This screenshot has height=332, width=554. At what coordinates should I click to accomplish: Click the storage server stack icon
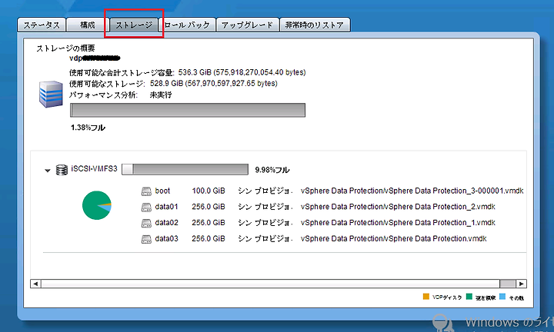pos(51,94)
